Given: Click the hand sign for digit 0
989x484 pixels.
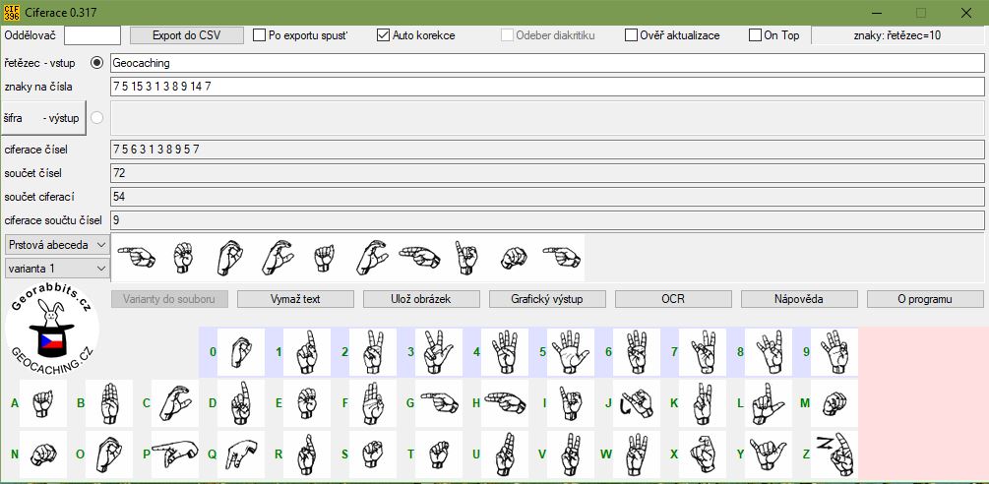Looking at the screenshot, I should click(240, 352).
